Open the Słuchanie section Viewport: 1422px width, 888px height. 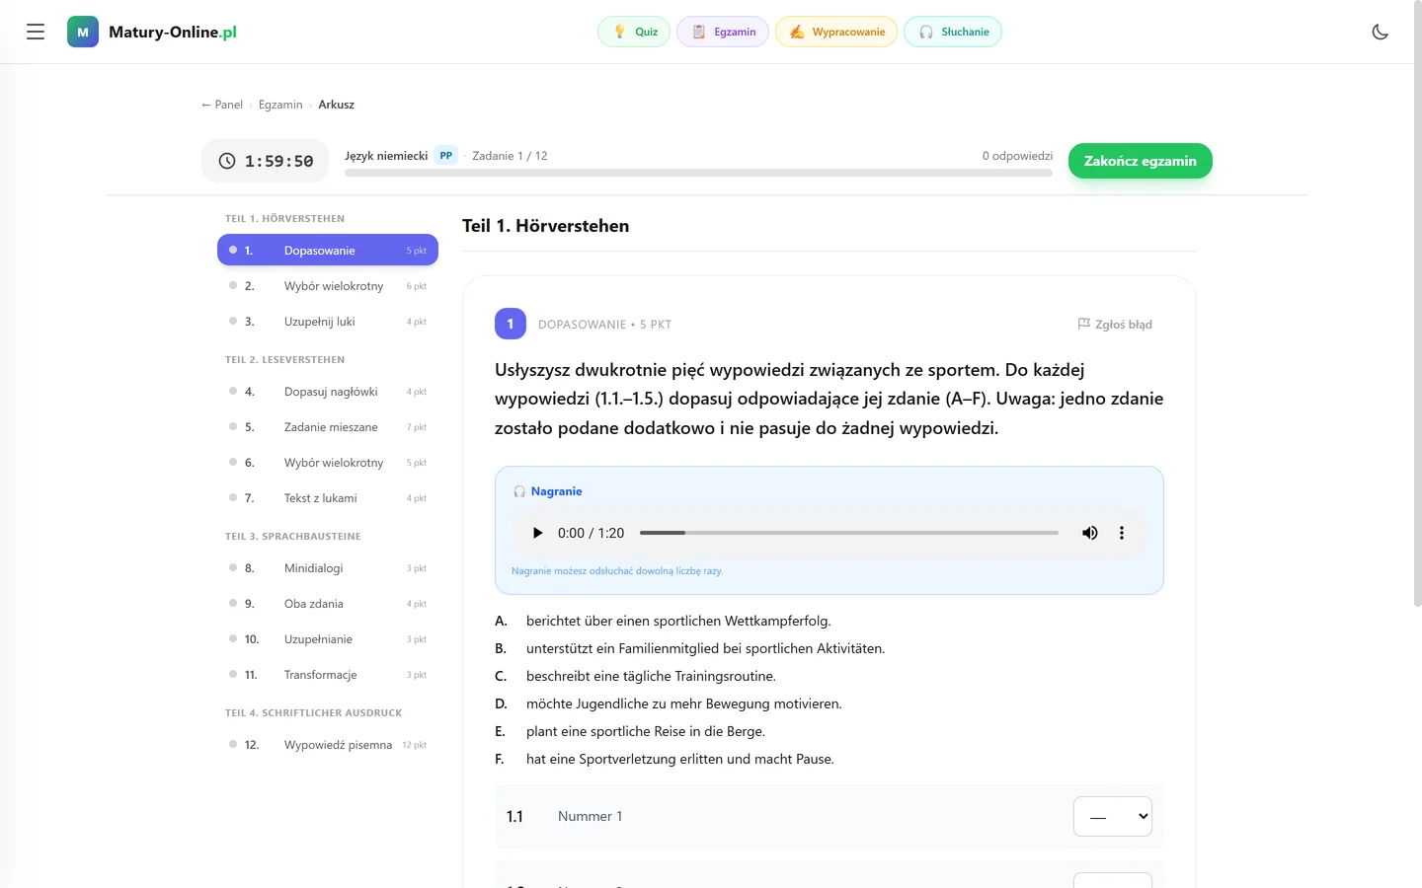(953, 32)
